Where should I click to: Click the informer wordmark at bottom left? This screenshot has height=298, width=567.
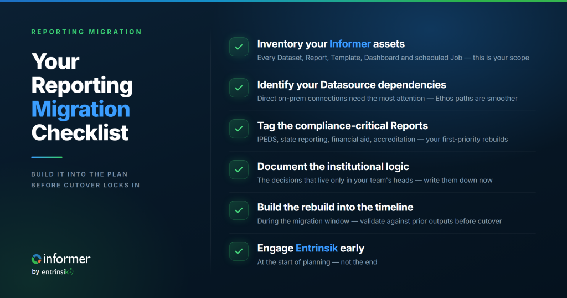tap(66, 259)
